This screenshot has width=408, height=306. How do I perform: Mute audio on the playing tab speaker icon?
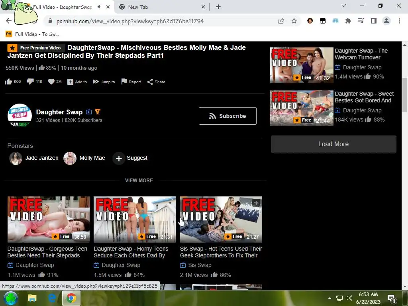(x=99, y=7)
